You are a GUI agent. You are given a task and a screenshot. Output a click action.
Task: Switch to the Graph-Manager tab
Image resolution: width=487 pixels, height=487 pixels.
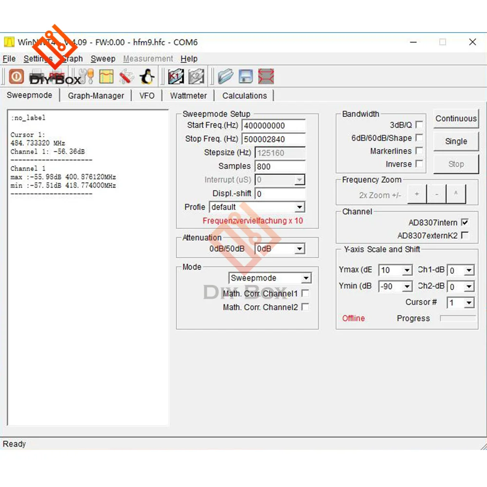click(96, 95)
